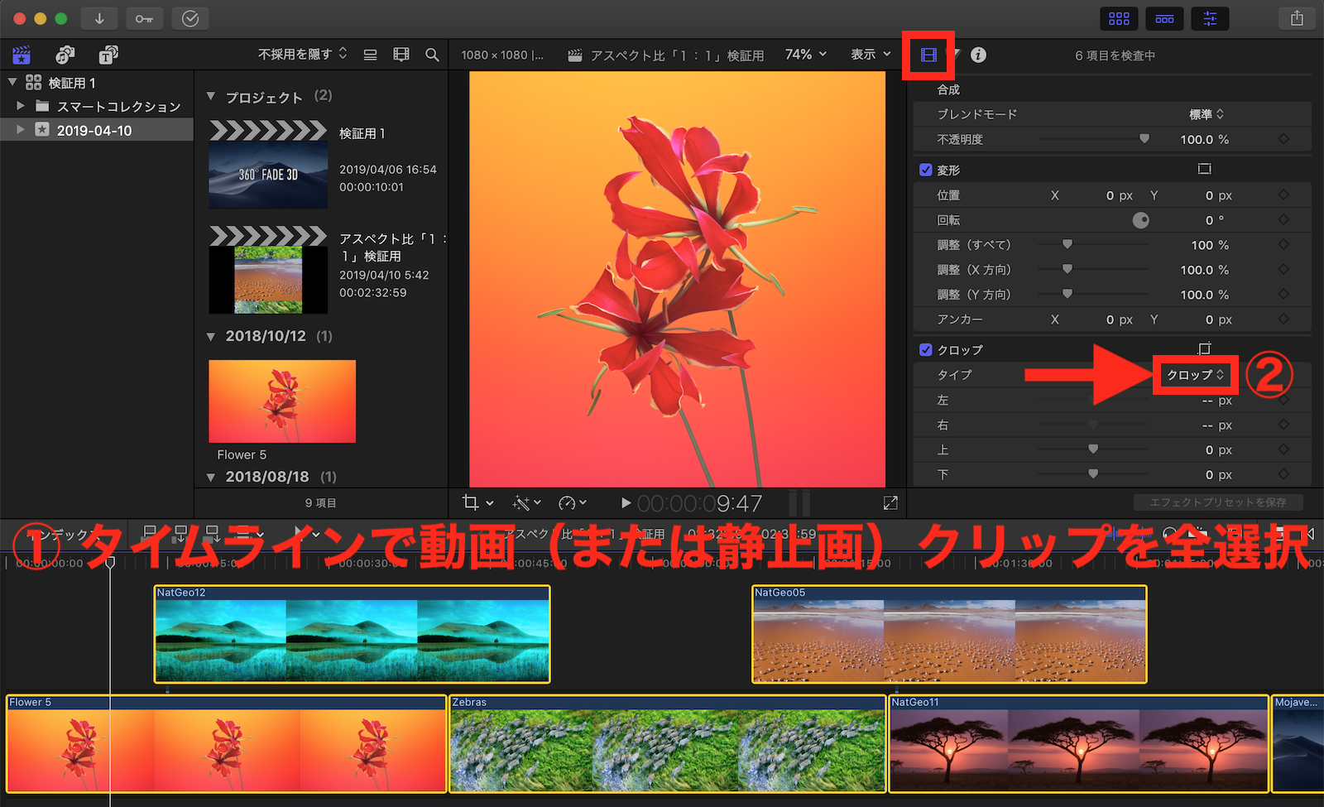Click エフェクトプリセットを保存 button
The height and width of the screenshot is (807, 1324).
point(1218,502)
